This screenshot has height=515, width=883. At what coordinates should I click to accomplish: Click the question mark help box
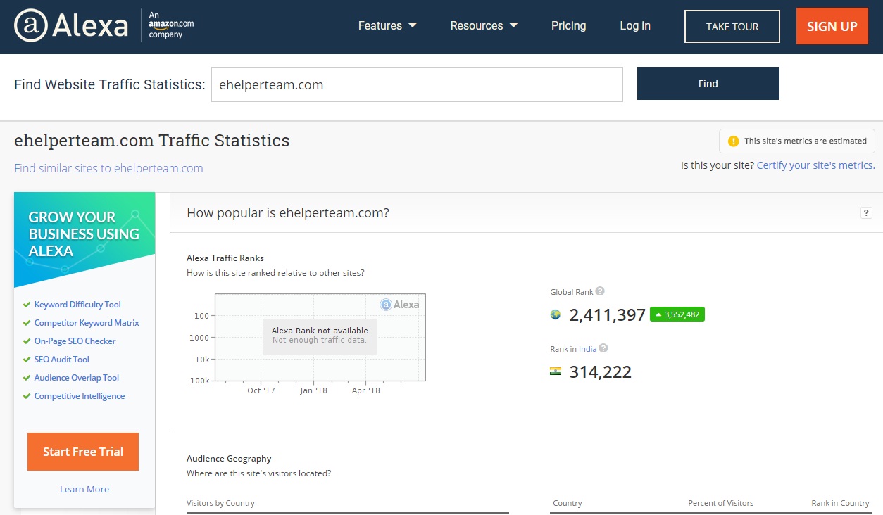click(866, 213)
